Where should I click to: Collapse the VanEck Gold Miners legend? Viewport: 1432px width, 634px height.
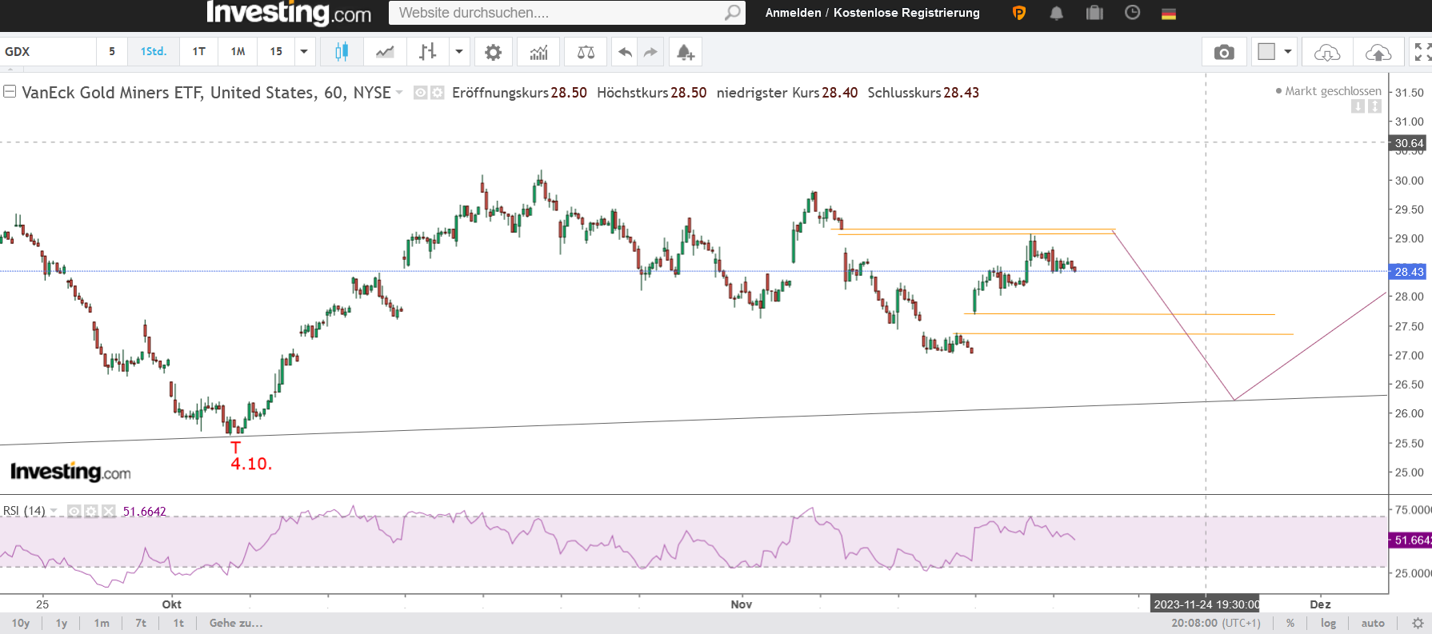coord(10,92)
